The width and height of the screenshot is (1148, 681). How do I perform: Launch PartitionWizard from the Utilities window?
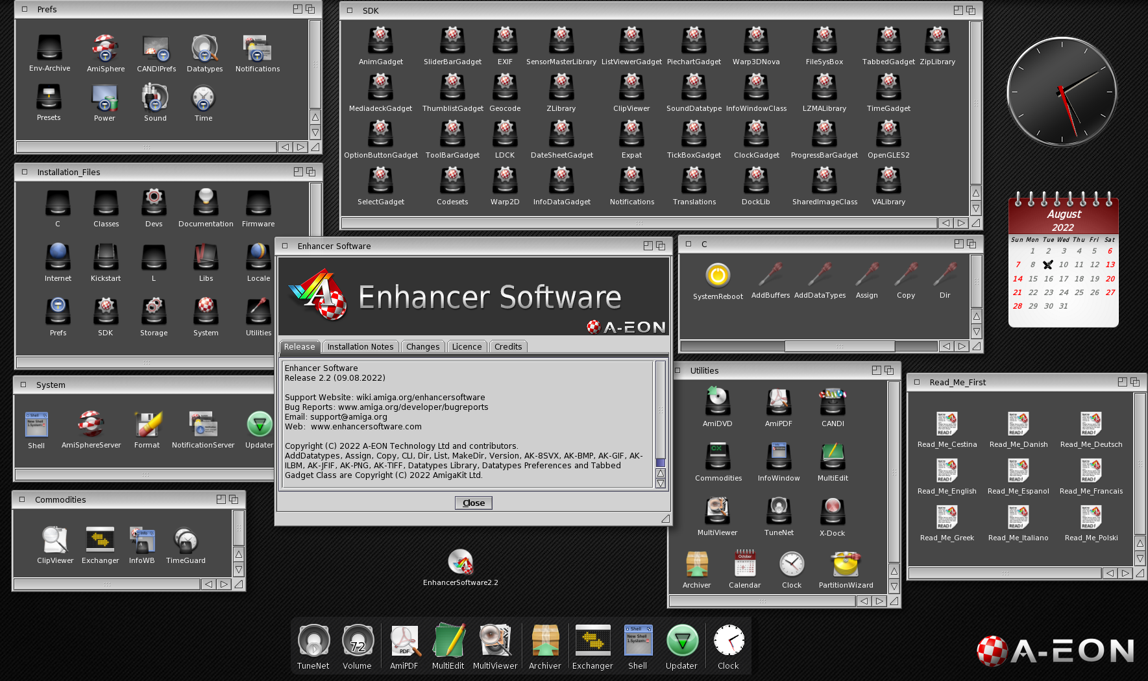pyautogui.click(x=846, y=565)
